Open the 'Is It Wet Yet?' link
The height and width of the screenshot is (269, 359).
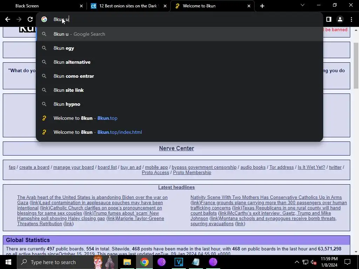[x=311, y=167]
